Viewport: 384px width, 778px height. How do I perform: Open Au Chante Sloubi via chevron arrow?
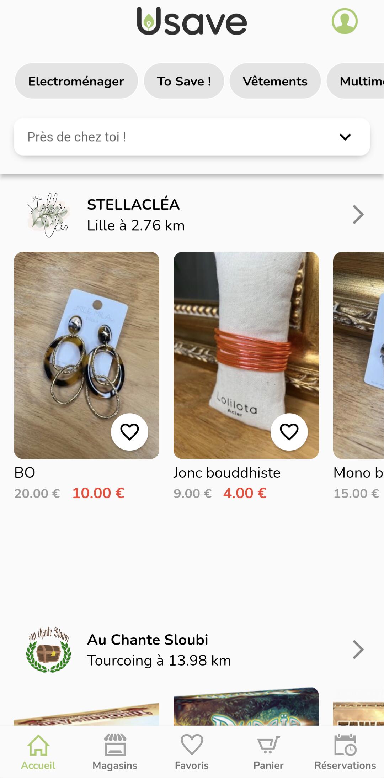[x=358, y=650]
